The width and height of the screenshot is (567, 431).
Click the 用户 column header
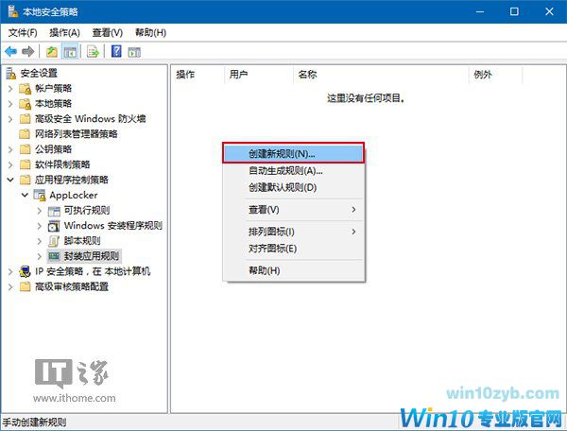click(259, 75)
